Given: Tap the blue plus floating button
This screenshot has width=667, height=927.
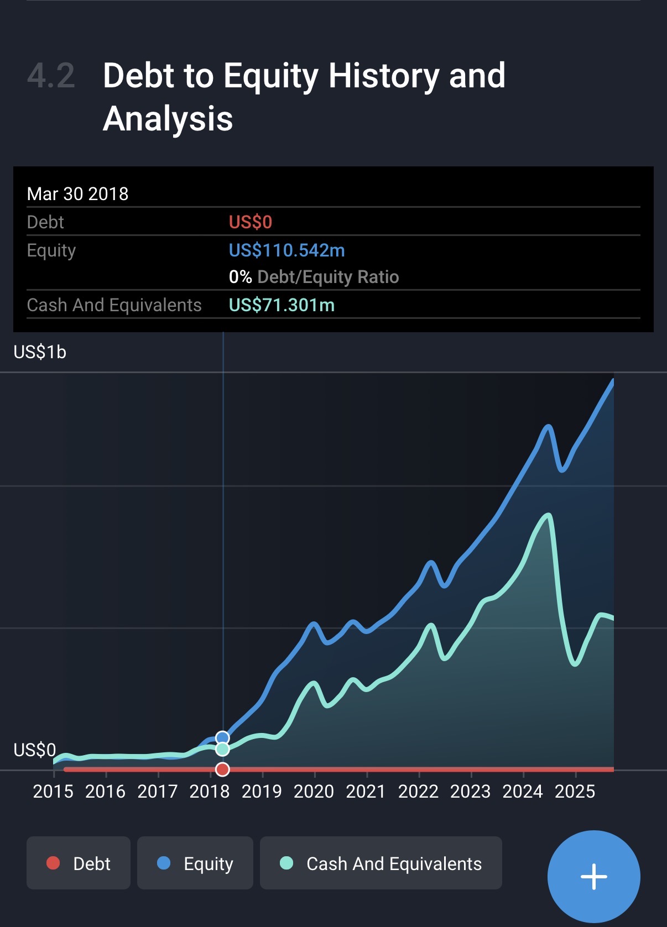Looking at the screenshot, I should (x=593, y=876).
